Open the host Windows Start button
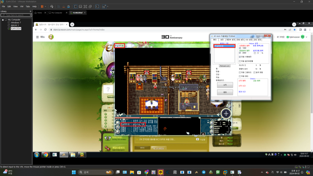This screenshot has width=313, height=176. click(x=74, y=172)
